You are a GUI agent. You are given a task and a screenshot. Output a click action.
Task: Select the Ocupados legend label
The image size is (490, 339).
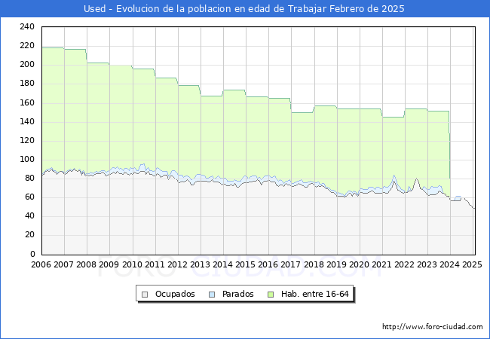pyautogui.click(x=175, y=294)
